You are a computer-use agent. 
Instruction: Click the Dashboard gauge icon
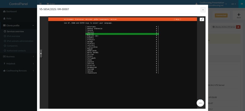[4, 12]
